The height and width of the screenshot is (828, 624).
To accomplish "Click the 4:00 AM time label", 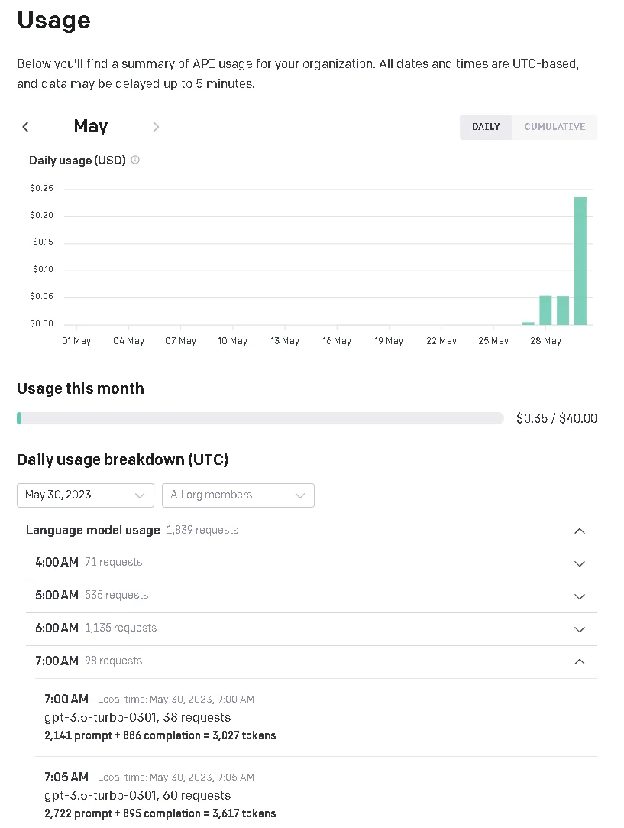I will pos(57,563).
